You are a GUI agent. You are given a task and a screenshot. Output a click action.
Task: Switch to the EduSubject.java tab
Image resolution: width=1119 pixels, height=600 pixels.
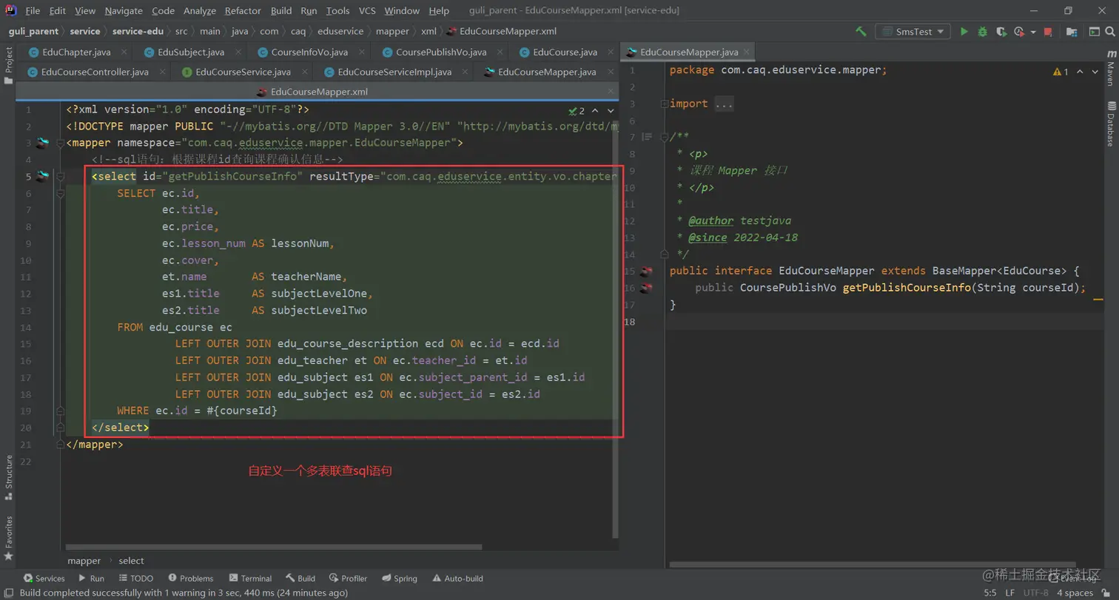tap(191, 53)
